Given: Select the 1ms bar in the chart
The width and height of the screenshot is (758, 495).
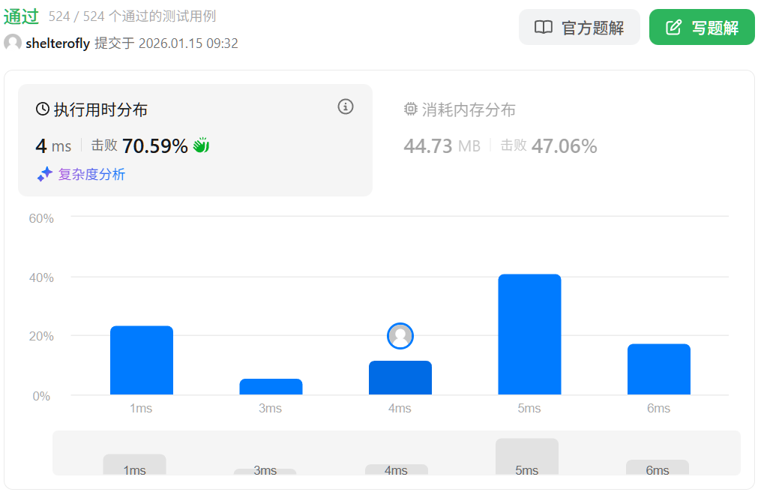Looking at the screenshot, I should (x=142, y=360).
